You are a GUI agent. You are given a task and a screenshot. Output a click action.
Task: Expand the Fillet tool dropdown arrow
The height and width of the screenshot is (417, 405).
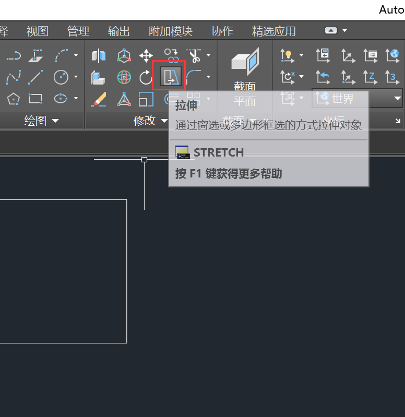208,77
